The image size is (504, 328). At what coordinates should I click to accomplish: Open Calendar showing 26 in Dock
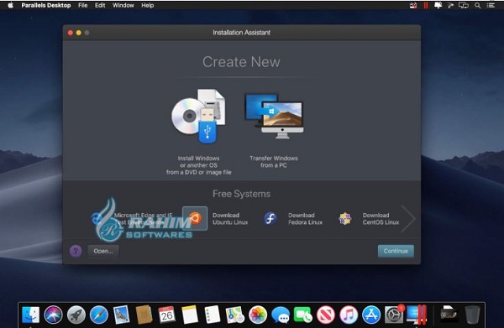[167, 315]
